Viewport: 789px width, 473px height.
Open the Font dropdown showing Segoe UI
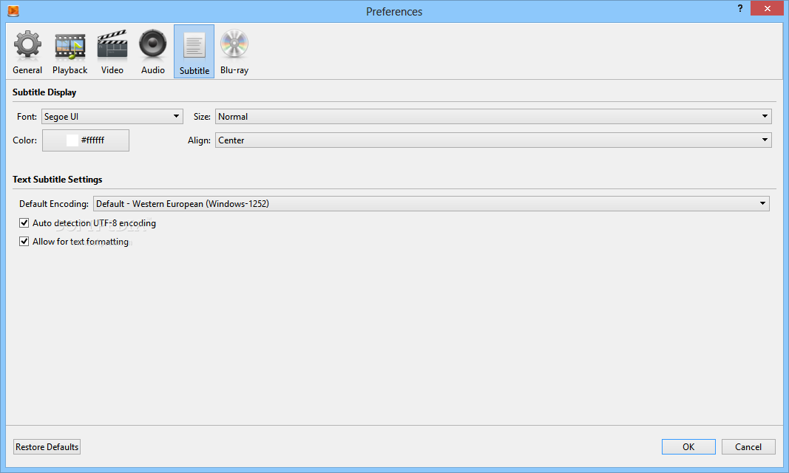click(x=112, y=117)
